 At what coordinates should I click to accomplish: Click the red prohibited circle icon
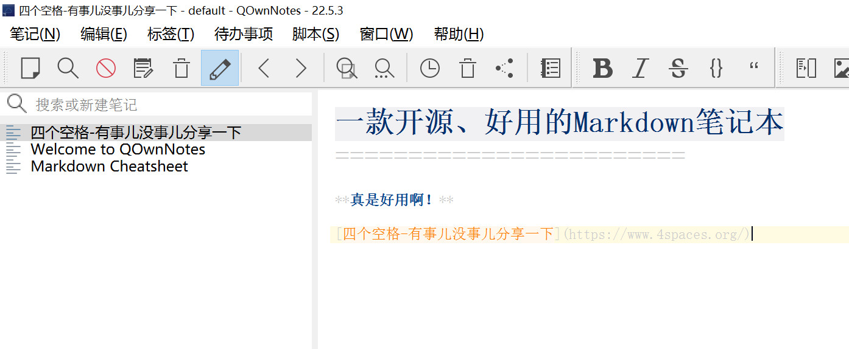tap(105, 68)
